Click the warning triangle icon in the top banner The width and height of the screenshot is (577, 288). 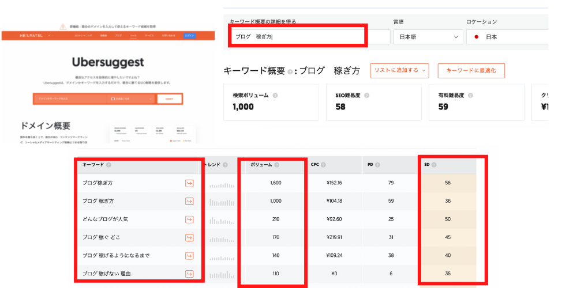[x=63, y=26]
